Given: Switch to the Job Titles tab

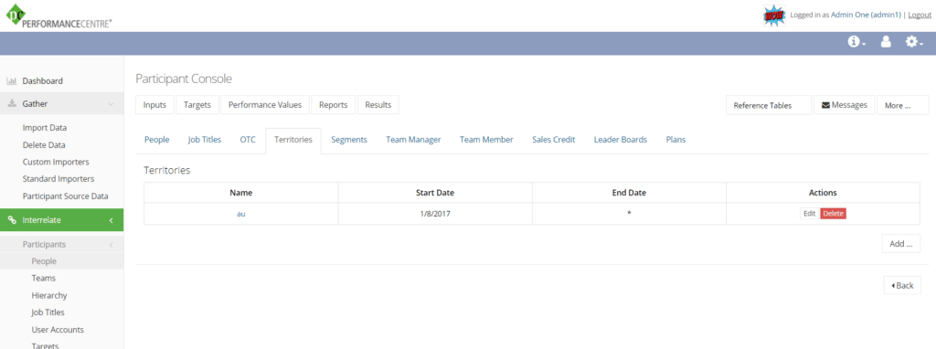Looking at the screenshot, I should [205, 140].
